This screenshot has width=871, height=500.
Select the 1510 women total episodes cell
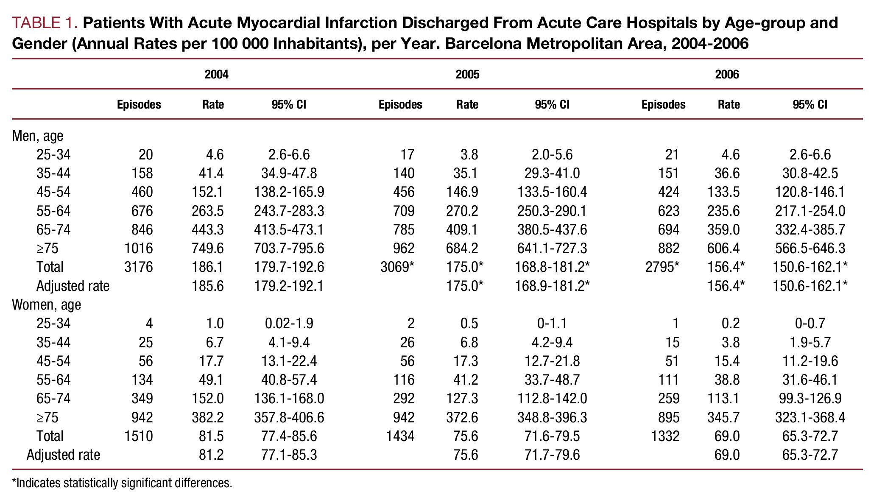point(139,436)
